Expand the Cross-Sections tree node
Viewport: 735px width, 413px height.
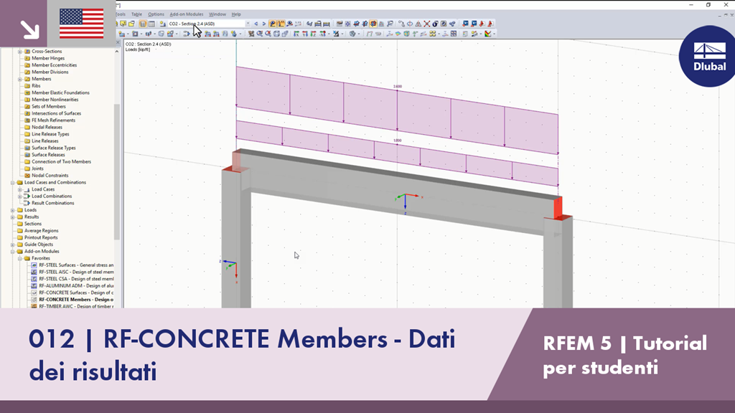19,52
